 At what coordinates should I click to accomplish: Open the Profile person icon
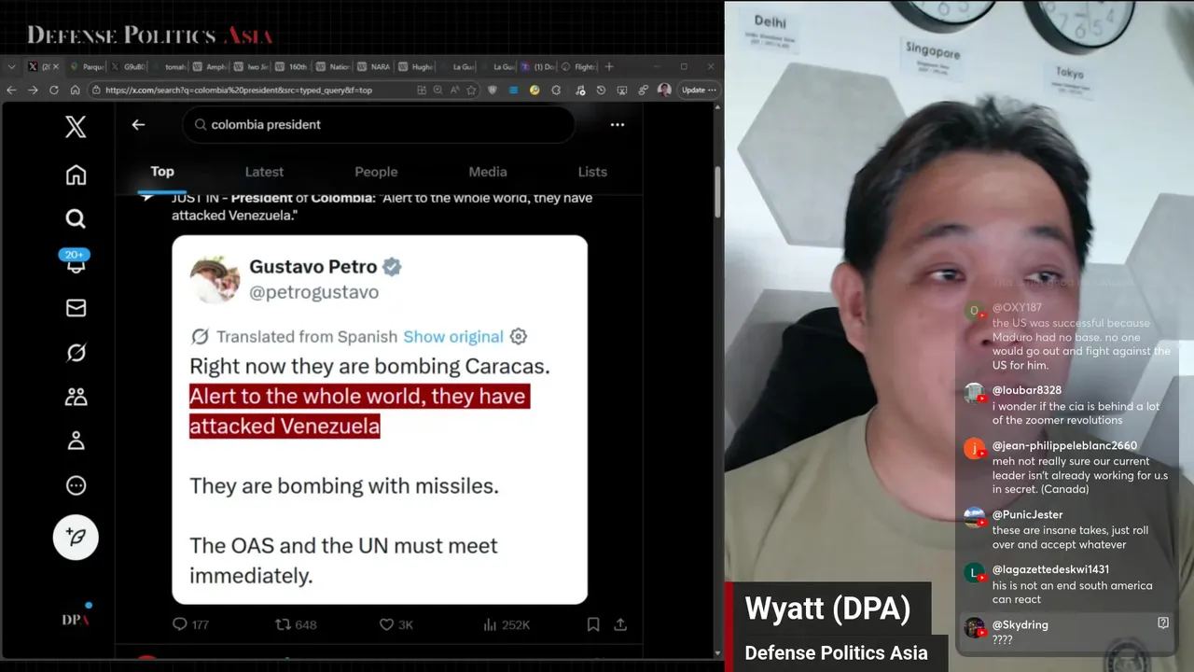pyautogui.click(x=76, y=441)
